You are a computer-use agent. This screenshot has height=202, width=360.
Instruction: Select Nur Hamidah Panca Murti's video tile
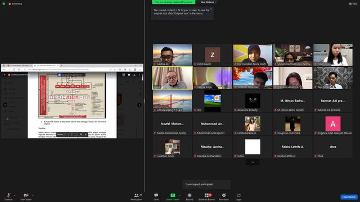tap(253, 55)
